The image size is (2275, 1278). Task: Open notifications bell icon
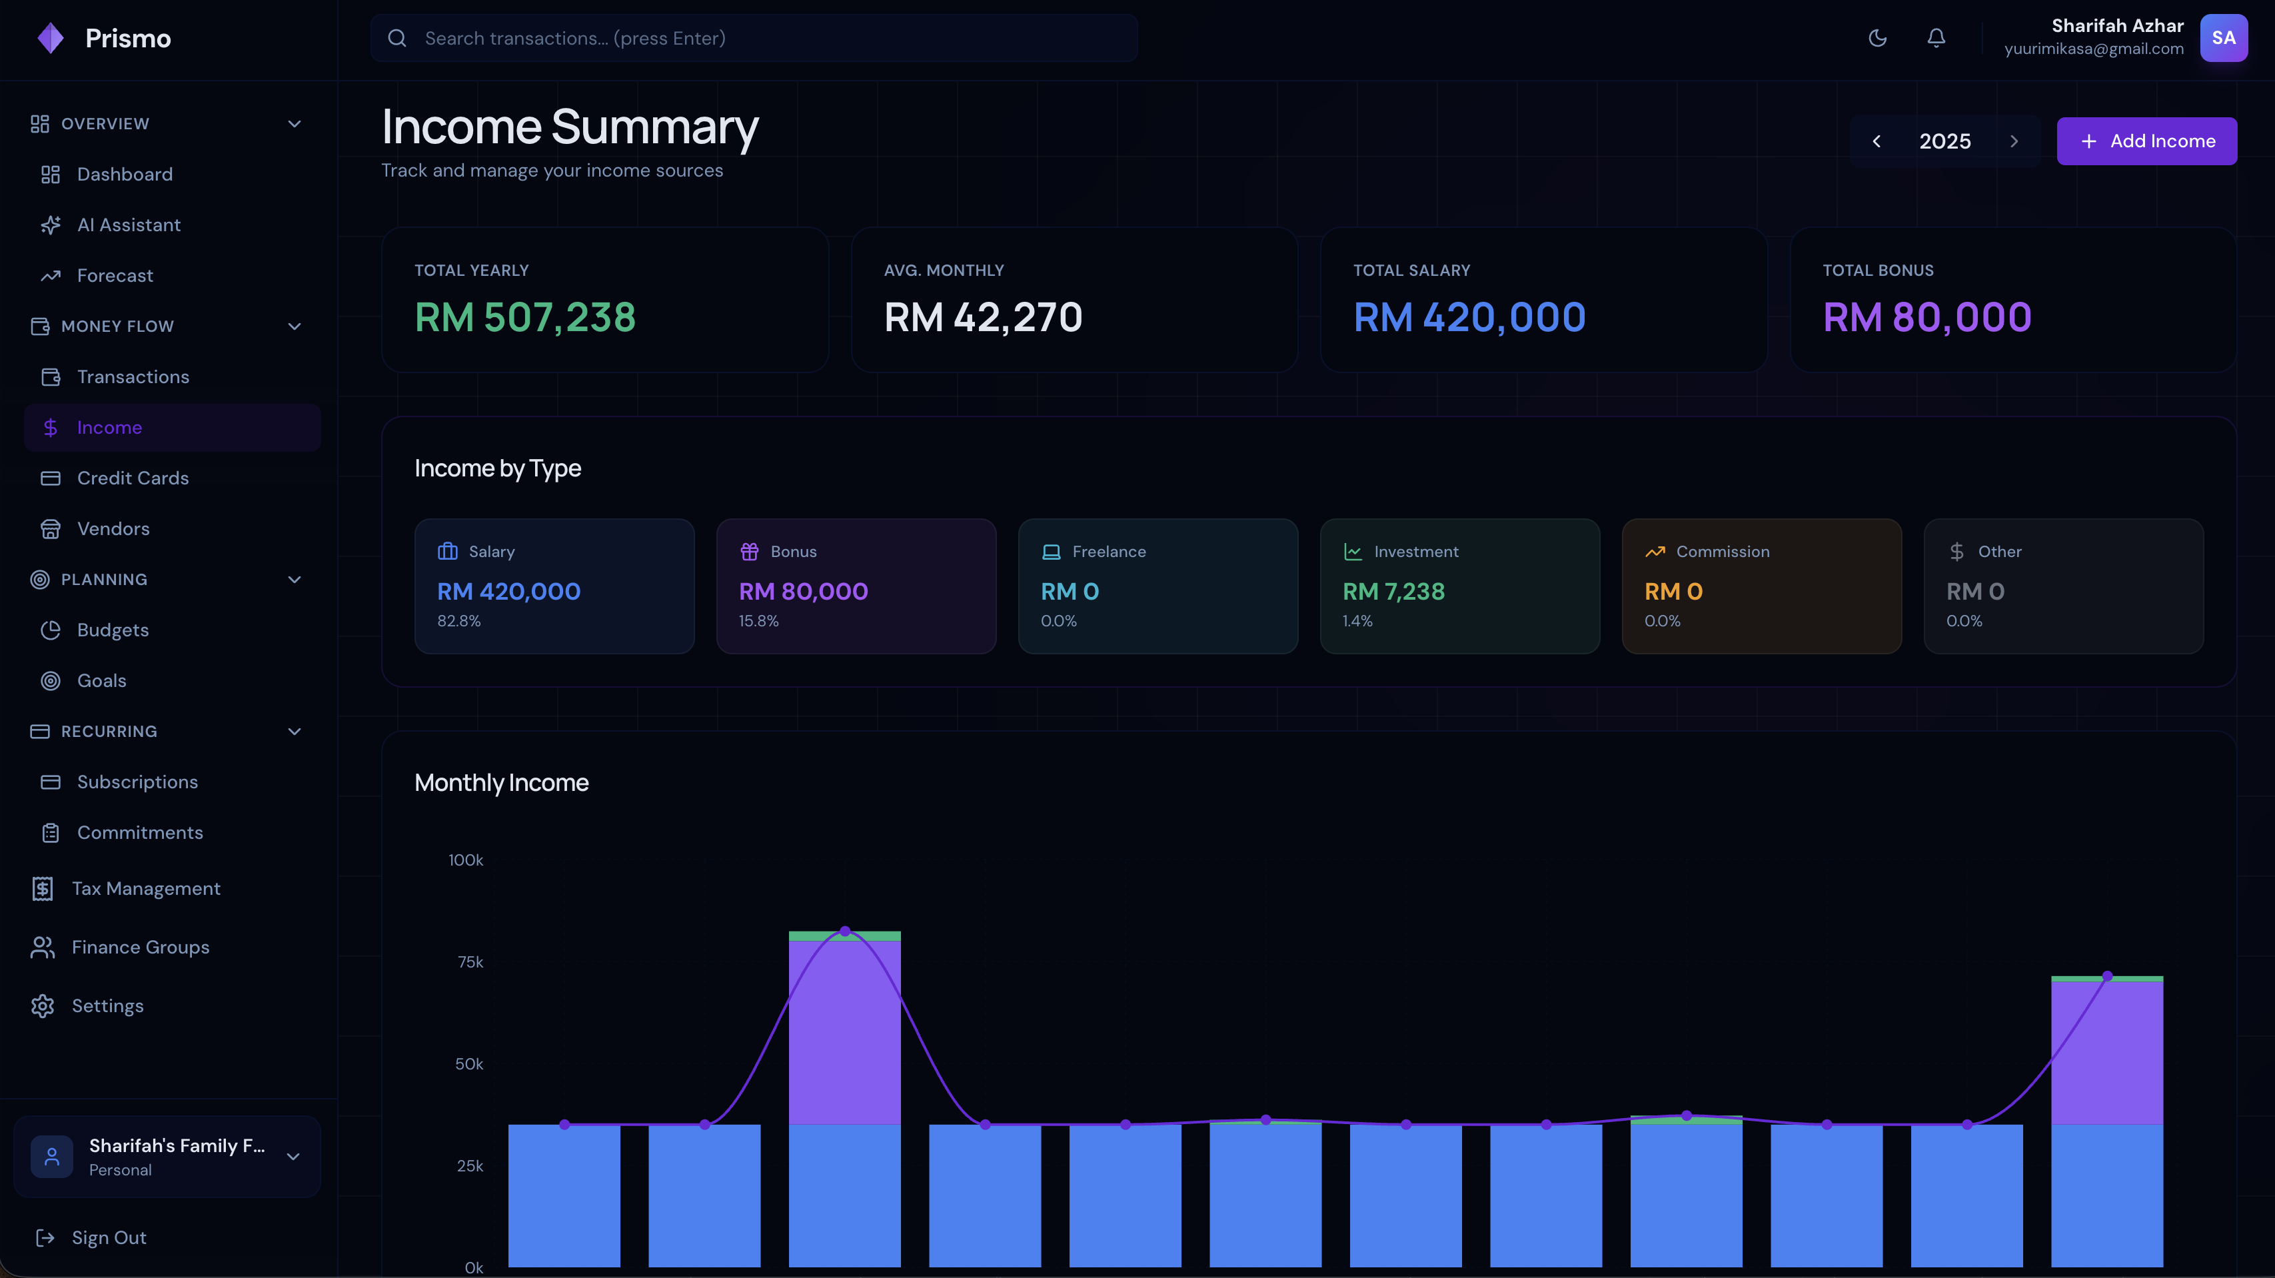coord(1936,38)
